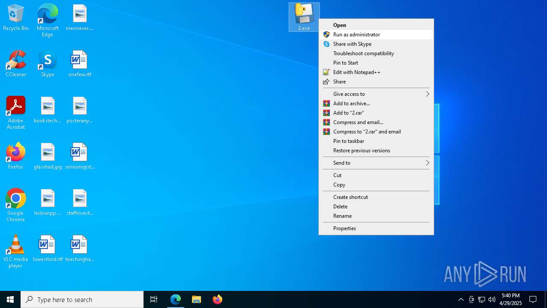Viewport: 547px width, 308px height.
Task: Select the teachingha Word document
Action: pos(79,249)
